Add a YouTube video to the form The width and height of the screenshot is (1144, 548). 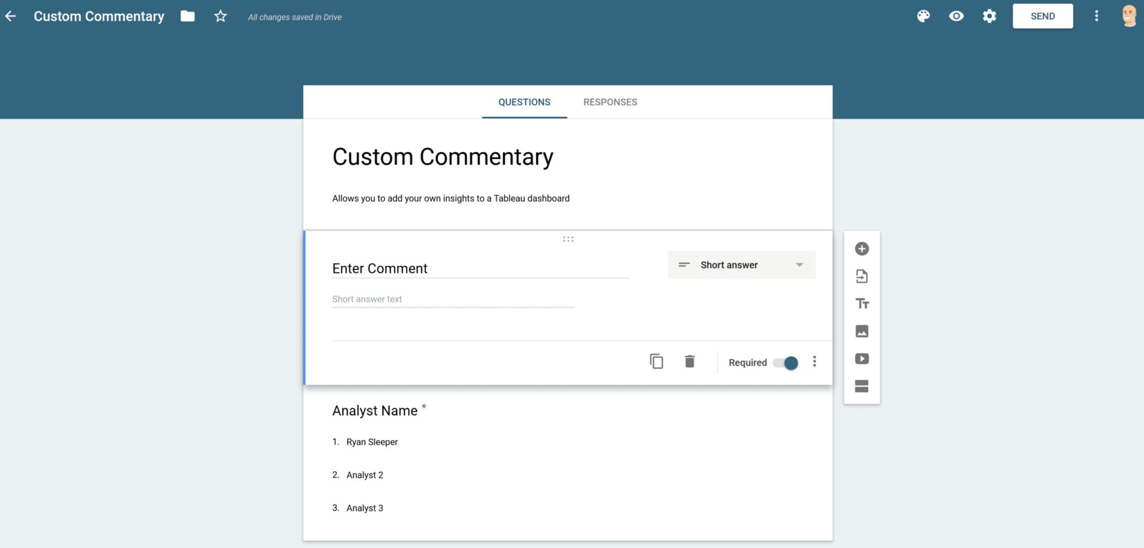[861, 358]
